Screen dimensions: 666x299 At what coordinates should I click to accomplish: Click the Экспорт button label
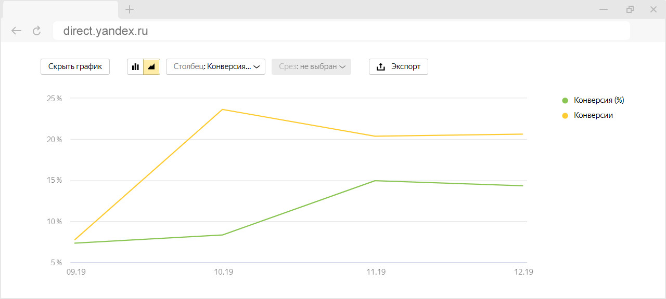406,67
